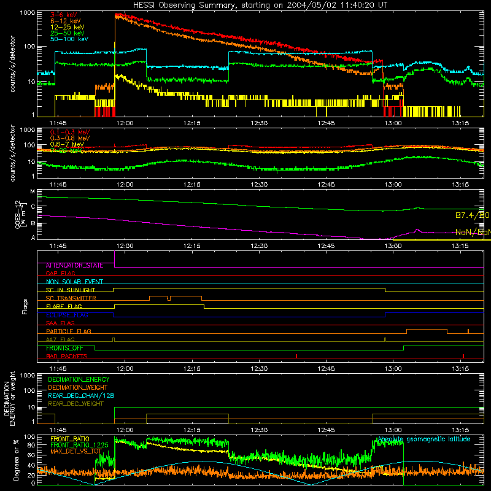Select the '0.1-0.3 MeV' legend label

coord(70,132)
